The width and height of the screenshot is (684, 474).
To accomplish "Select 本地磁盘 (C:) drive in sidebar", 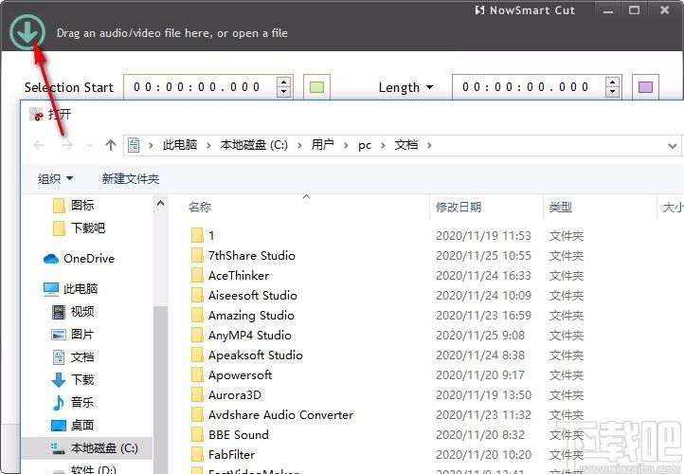I will click(103, 447).
